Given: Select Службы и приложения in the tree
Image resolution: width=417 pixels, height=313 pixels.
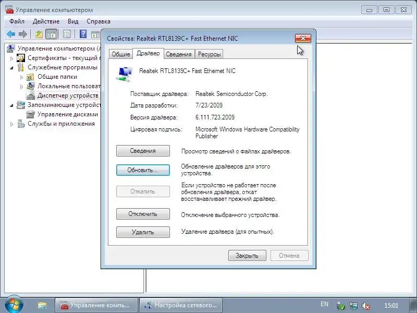Looking at the screenshot, I should pyautogui.click(x=61, y=124).
